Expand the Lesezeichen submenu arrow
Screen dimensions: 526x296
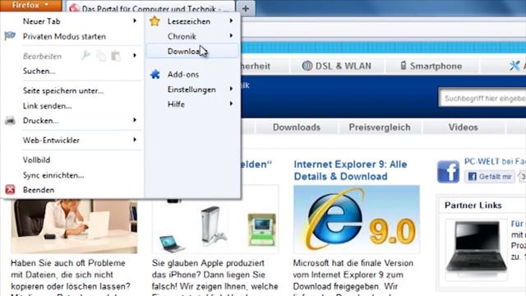(x=231, y=21)
